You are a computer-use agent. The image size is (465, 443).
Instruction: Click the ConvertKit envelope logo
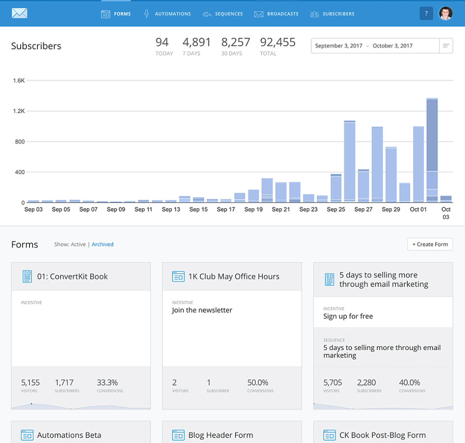coord(20,13)
